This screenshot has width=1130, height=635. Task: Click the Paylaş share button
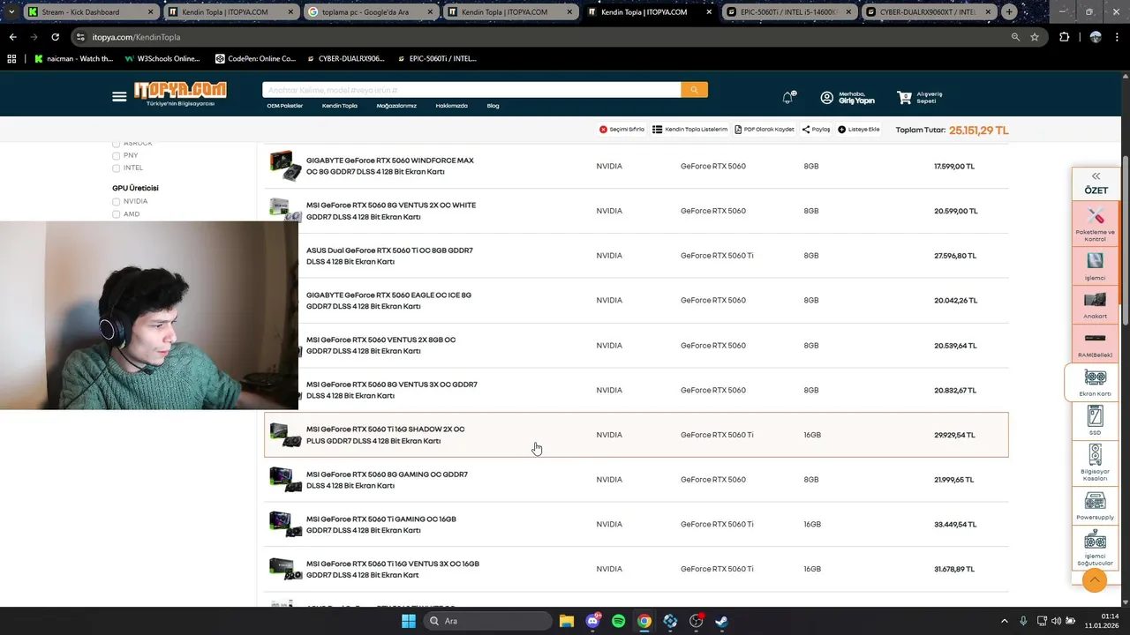click(x=817, y=130)
